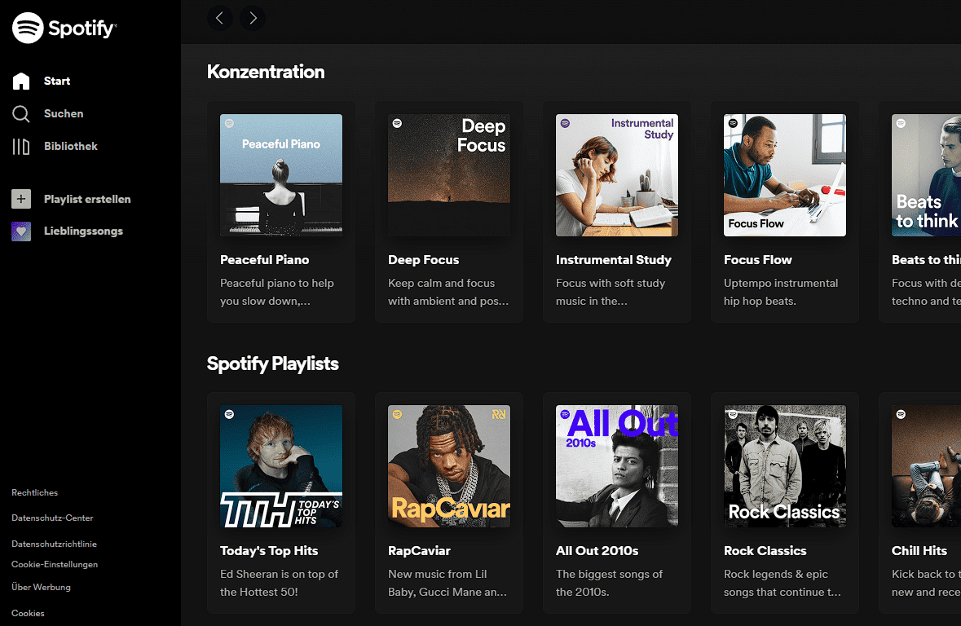Image resolution: width=961 pixels, height=626 pixels.
Task: Click description 'The biggest songs of the 2010s.'
Action: coord(609,583)
